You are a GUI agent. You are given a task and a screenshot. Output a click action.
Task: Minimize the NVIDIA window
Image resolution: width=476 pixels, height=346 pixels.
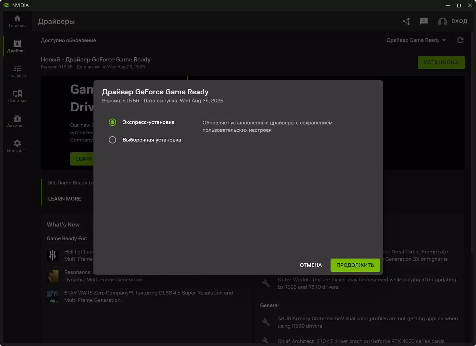pos(448,5)
